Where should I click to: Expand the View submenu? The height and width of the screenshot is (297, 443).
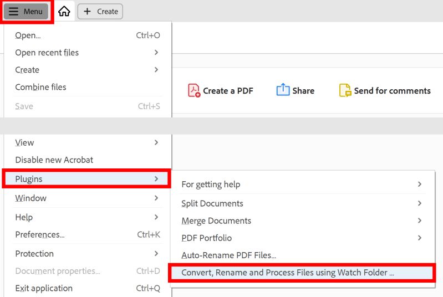[x=88, y=142]
